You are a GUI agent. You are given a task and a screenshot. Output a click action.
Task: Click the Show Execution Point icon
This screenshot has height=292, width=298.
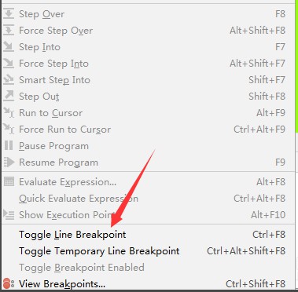(9, 214)
